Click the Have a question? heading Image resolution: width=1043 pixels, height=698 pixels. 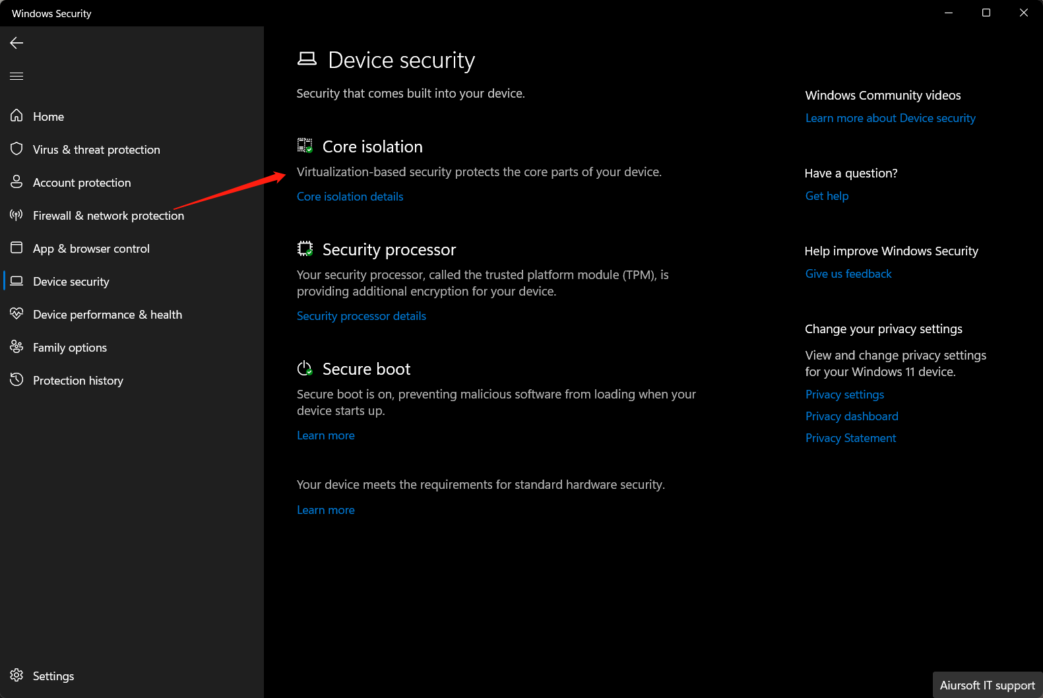[851, 173]
